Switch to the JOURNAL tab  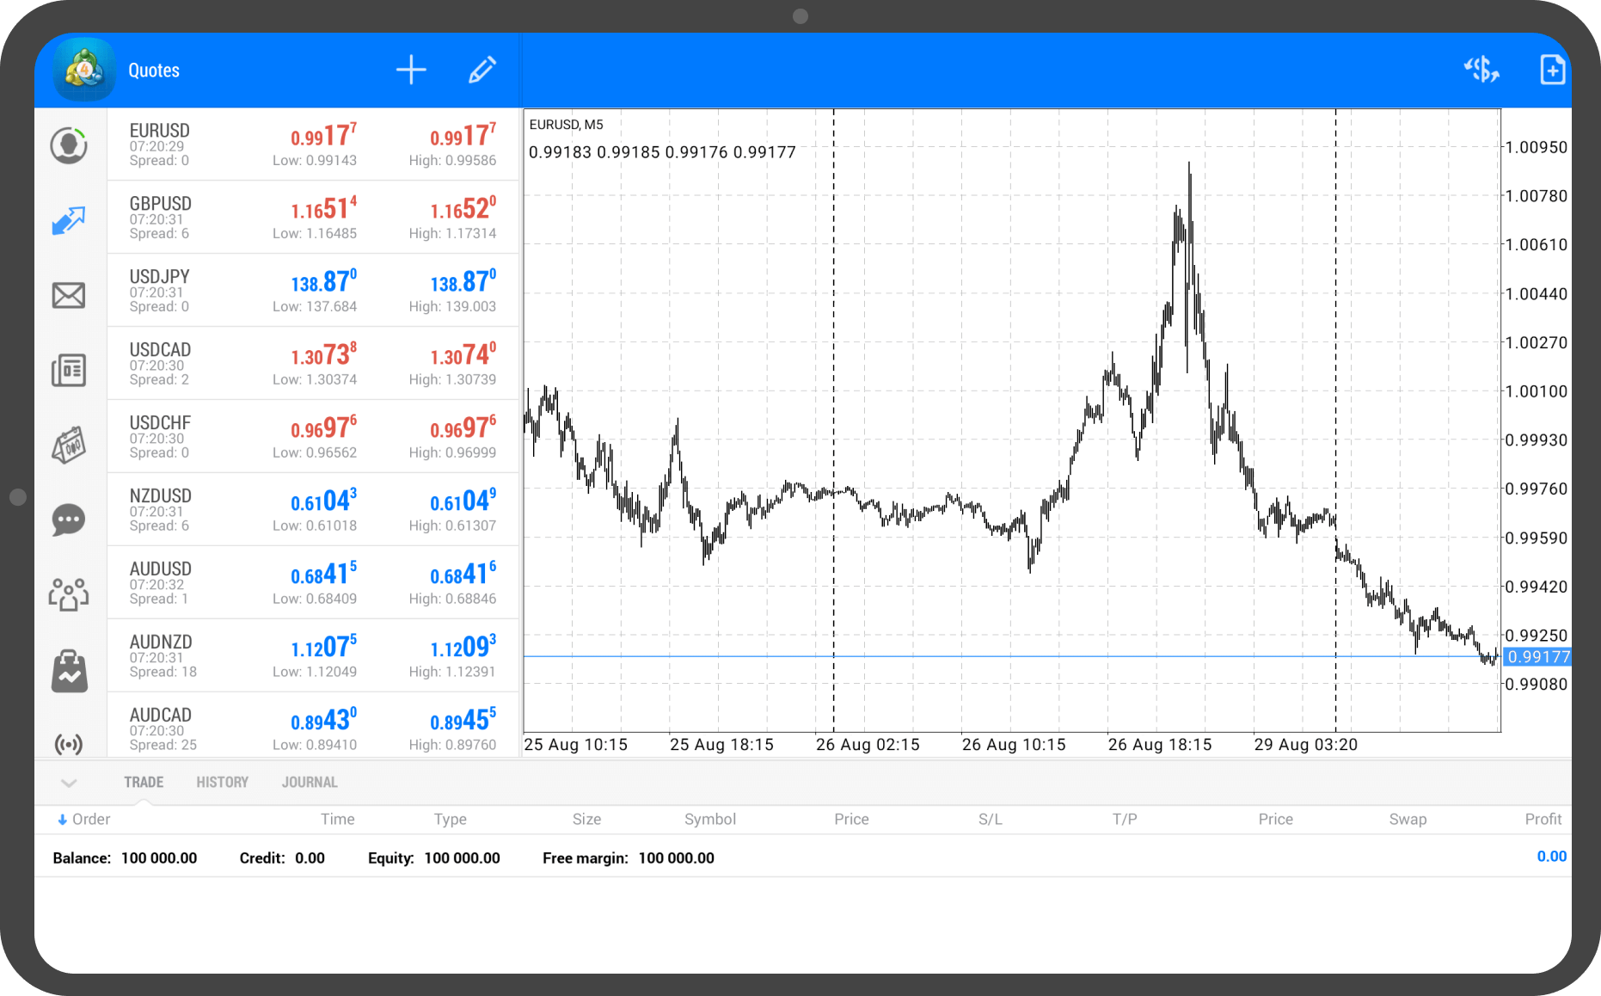(310, 783)
